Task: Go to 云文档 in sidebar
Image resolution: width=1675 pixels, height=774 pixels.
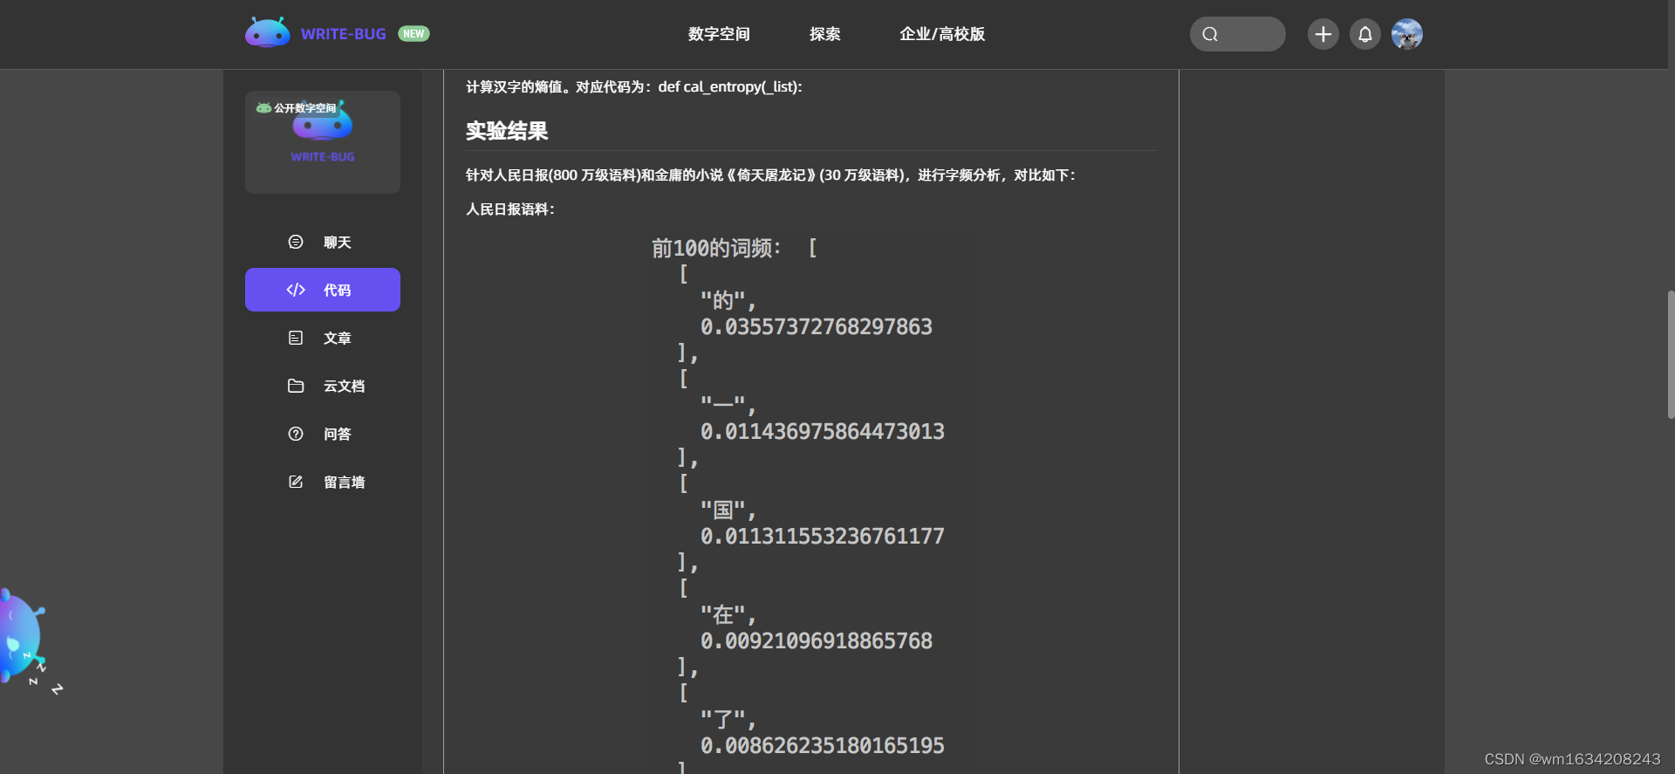Action: pos(323,386)
